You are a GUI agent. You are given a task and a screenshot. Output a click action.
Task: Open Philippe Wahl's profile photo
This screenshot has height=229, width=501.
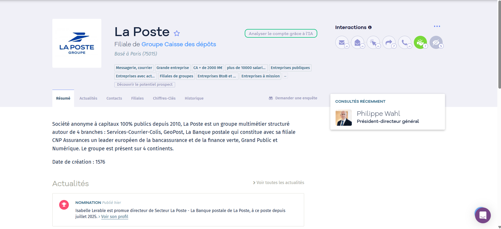coord(344,118)
